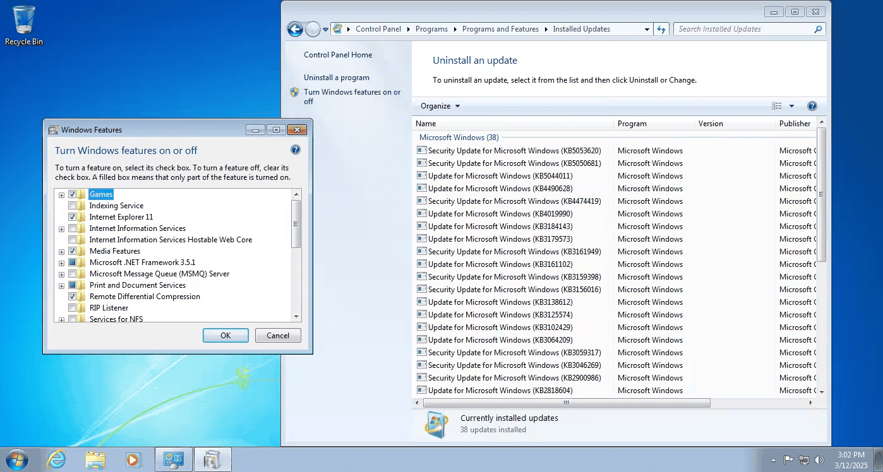Click the shield icon beside Turn Windows features
This screenshot has width=883, height=472.
point(294,92)
